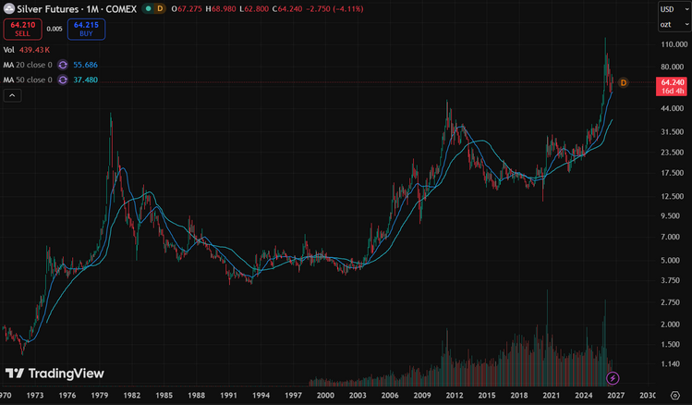692x405 pixels.
Task: Click the 2003 time axis label
Action: pyautogui.click(x=358, y=396)
